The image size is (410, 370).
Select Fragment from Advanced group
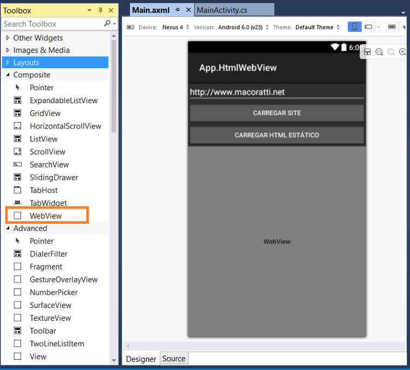click(x=46, y=267)
